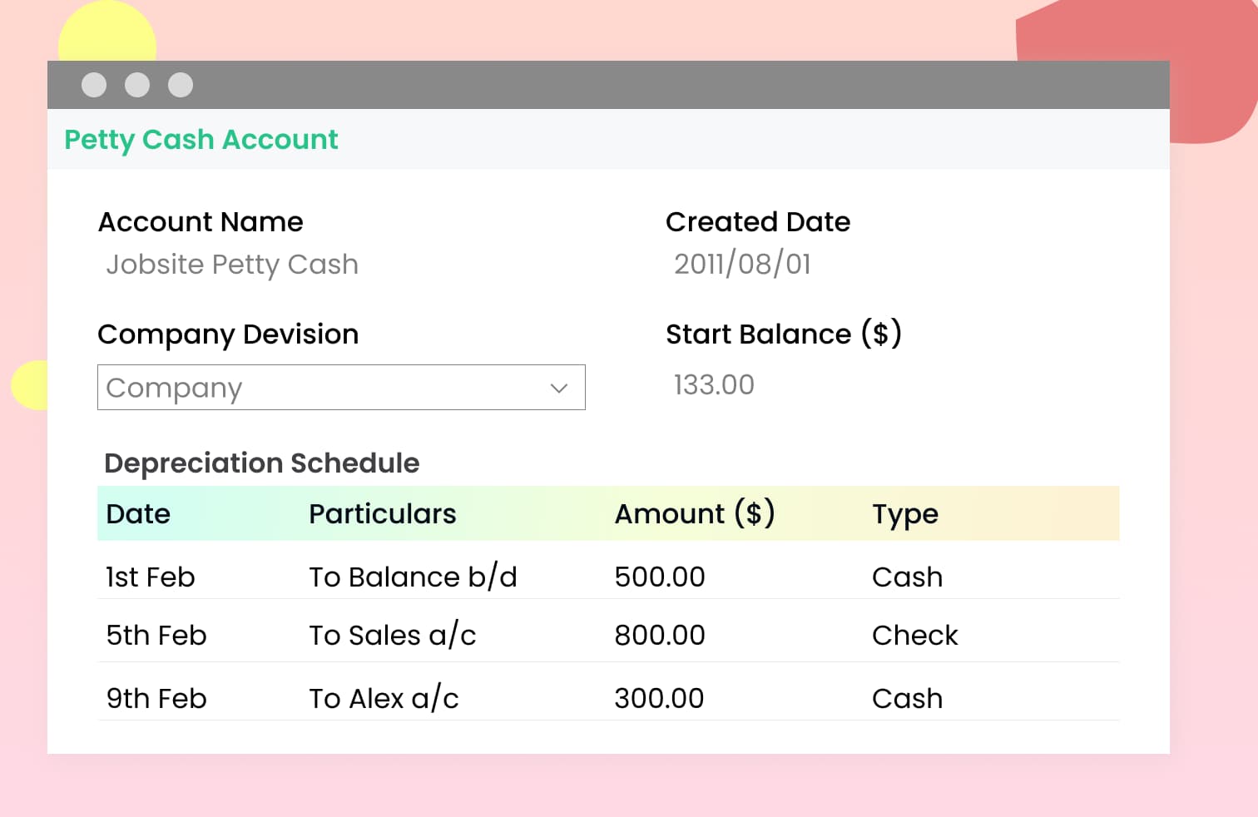Click the first gray window dot
Screen dimensions: 1258x817
click(x=94, y=85)
